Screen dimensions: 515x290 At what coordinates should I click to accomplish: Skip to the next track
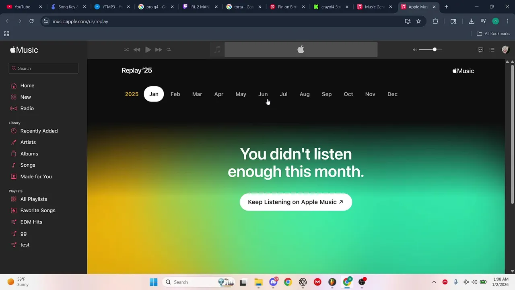(159, 50)
